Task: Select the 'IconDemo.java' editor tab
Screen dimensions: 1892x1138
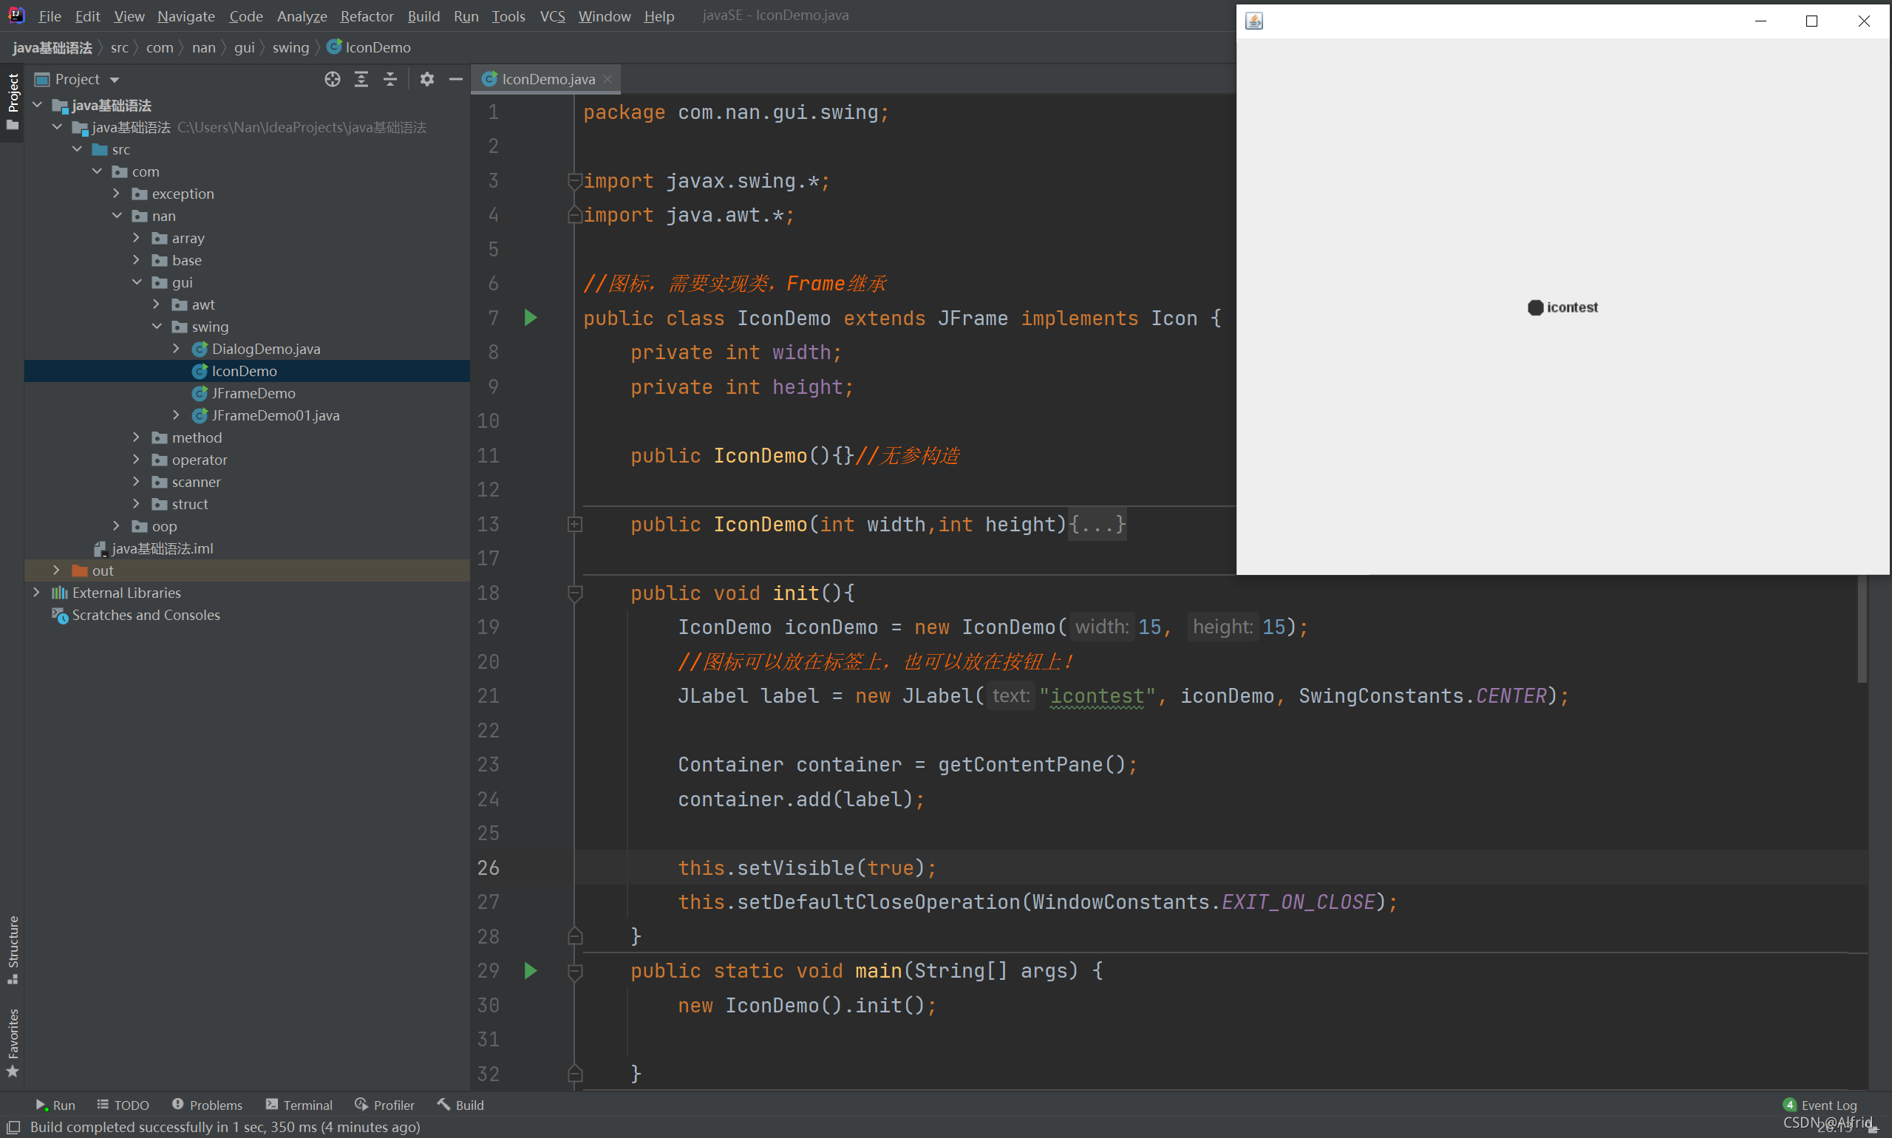Action: click(x=545, y=78)
